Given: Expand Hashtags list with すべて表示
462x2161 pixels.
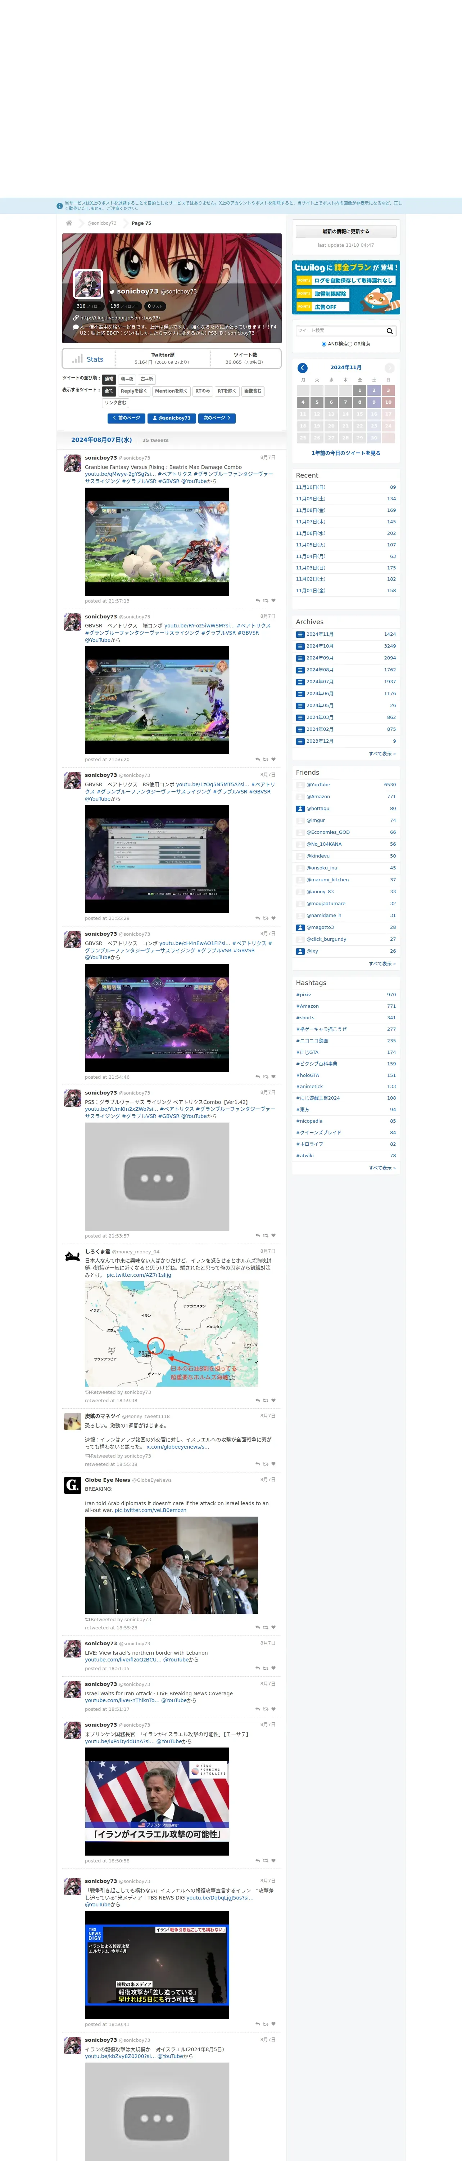Looking at the screenshot, I should point(382,1168).
